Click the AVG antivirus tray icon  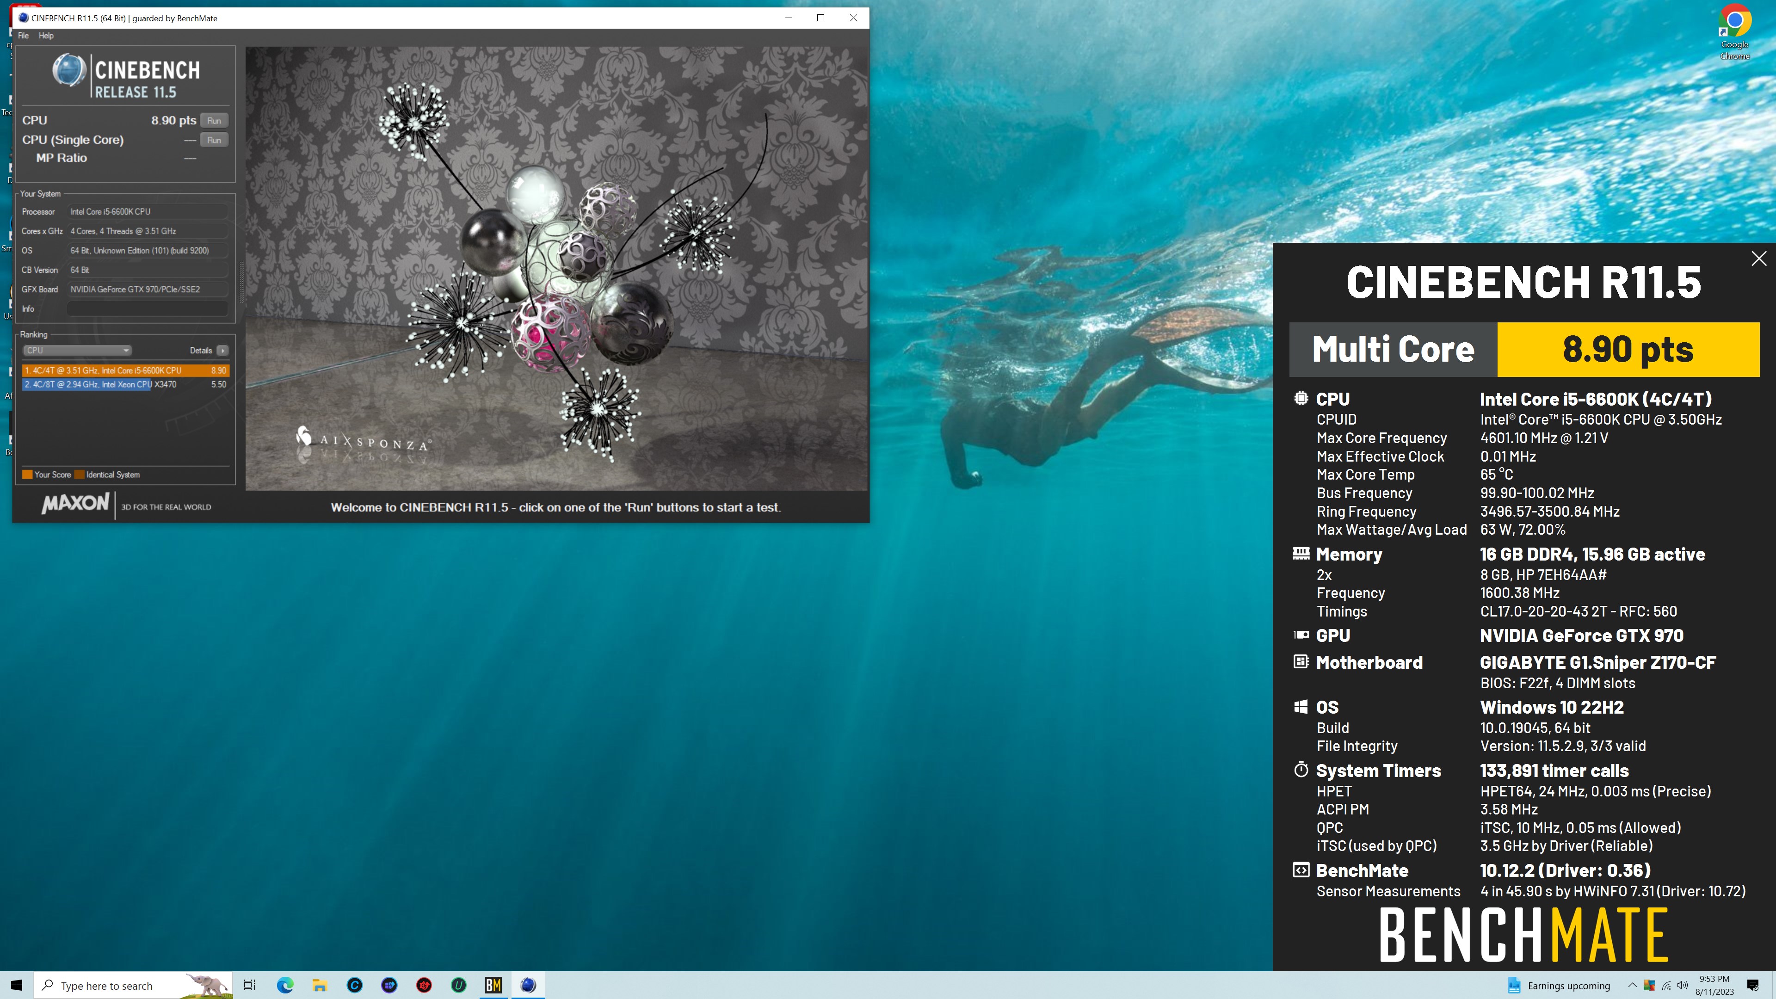point(1649,985)
